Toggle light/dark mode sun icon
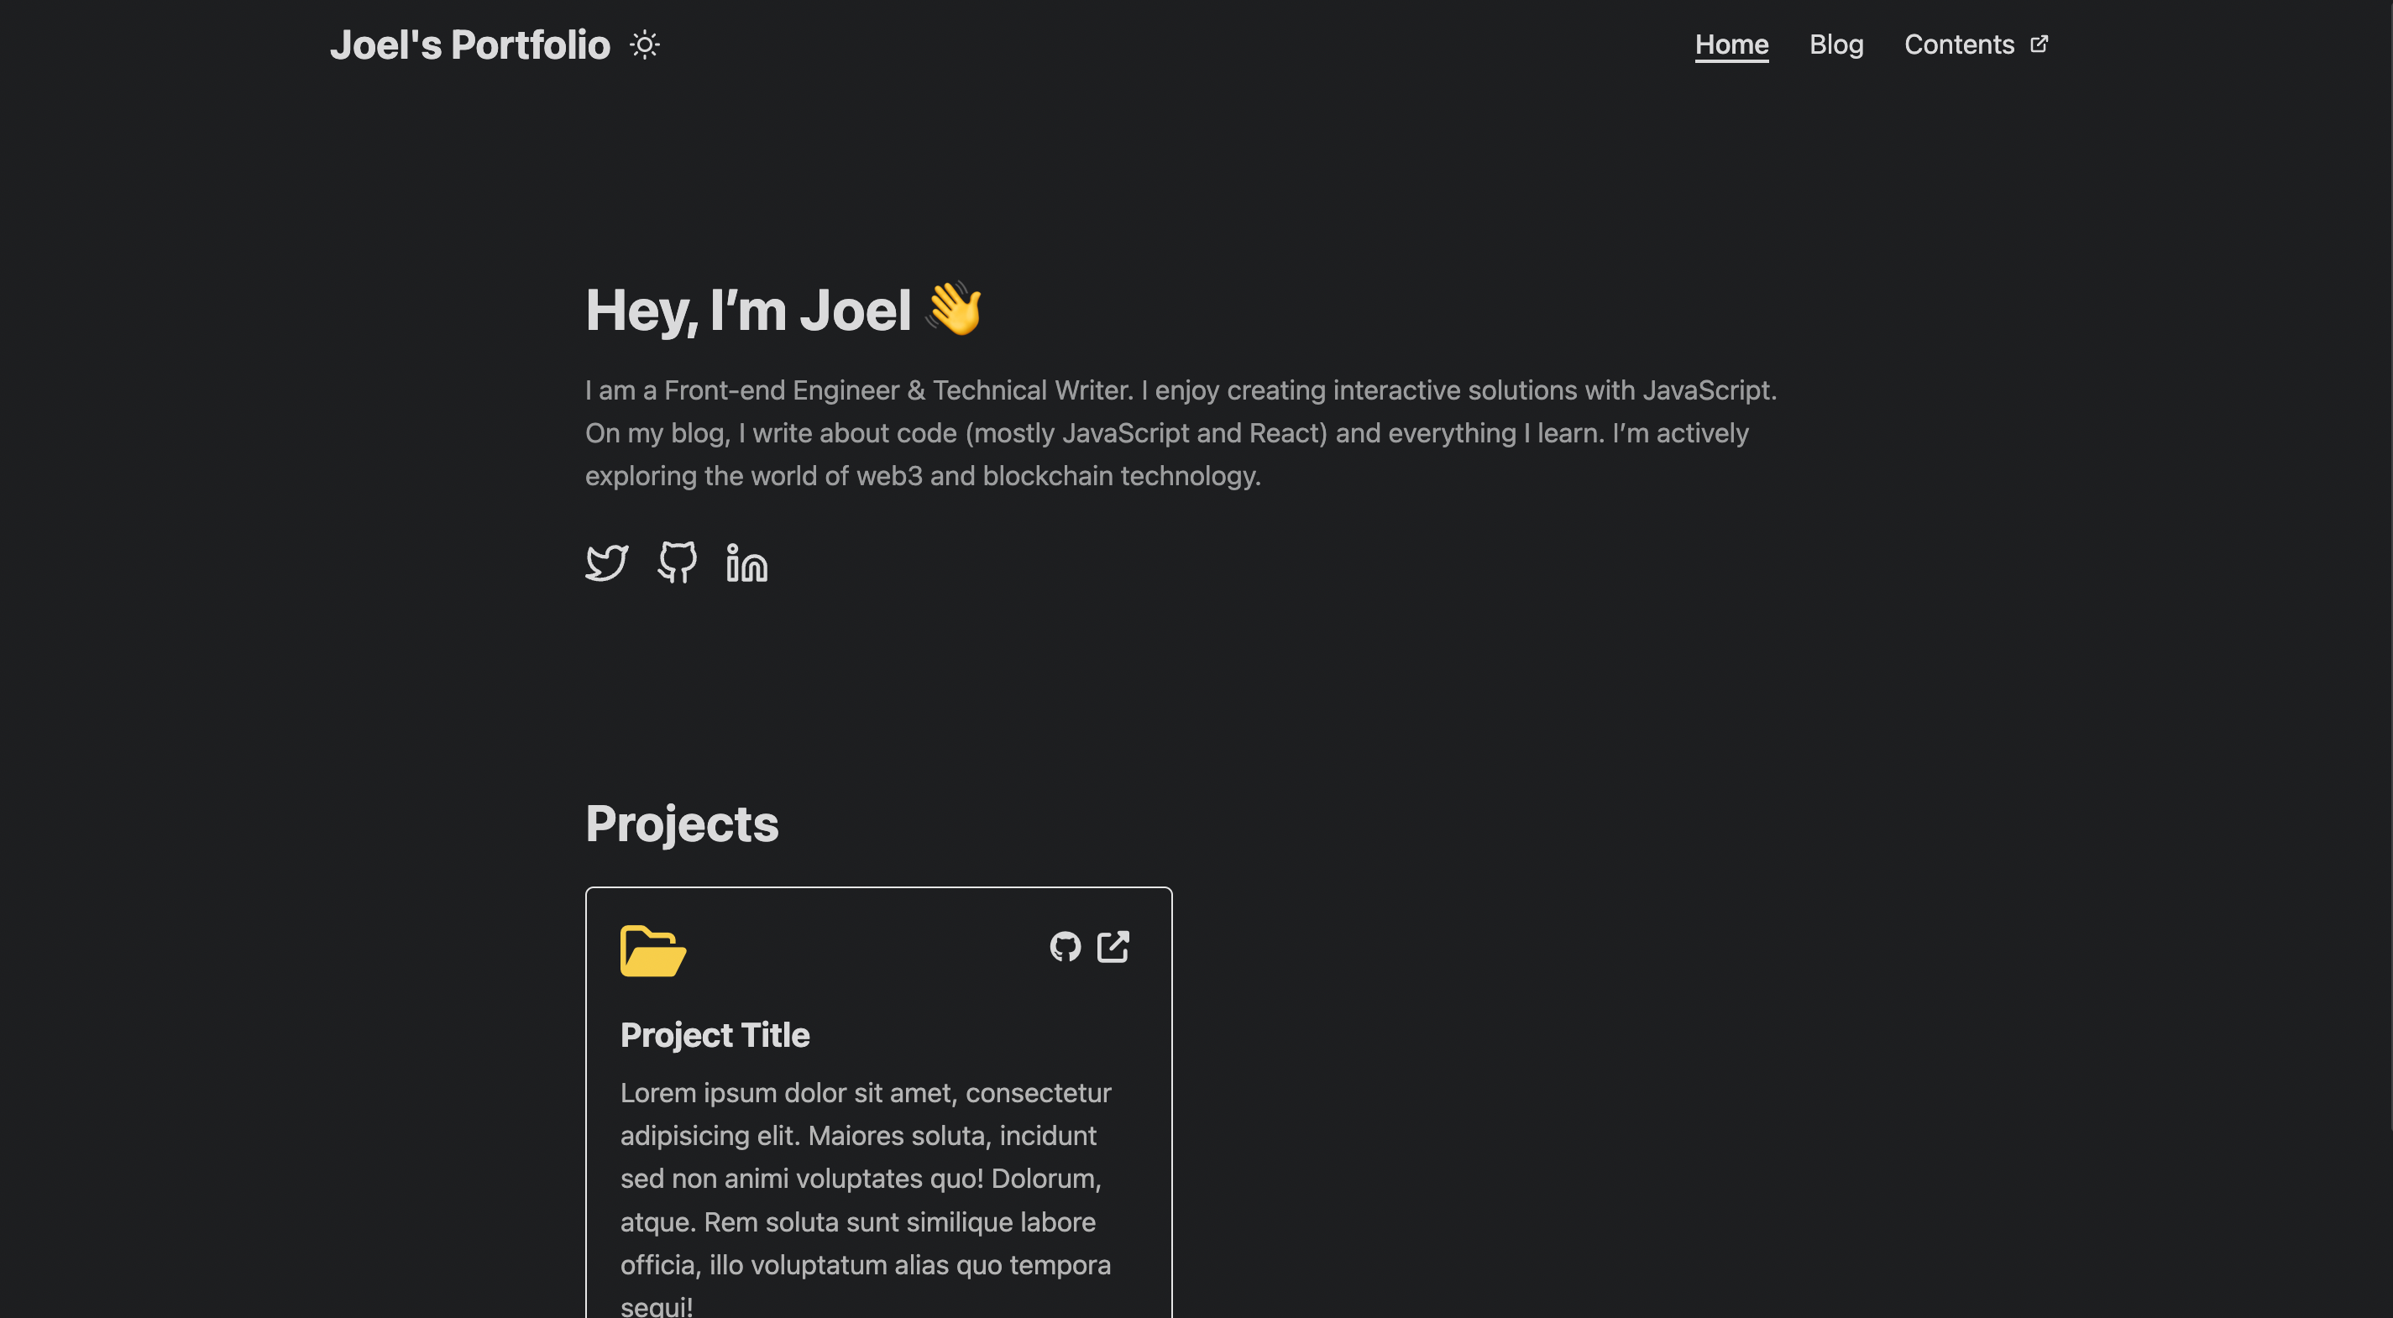 [x=645, y=44]
